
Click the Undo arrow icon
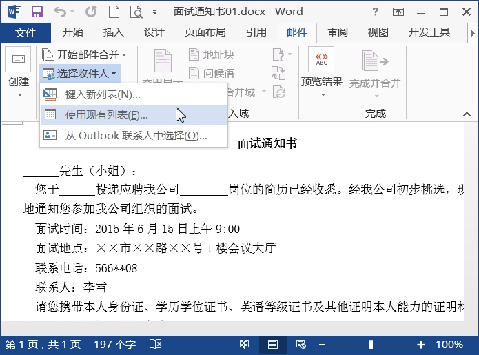[x=60, y=12]
